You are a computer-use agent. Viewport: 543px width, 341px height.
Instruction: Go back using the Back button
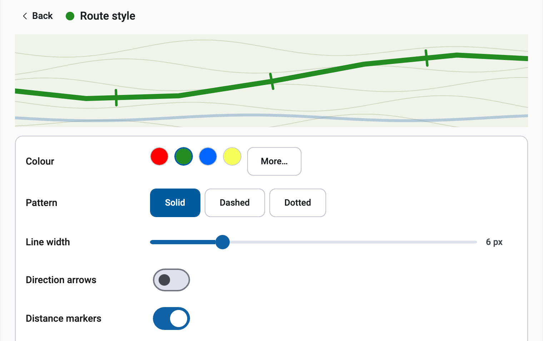38,16
